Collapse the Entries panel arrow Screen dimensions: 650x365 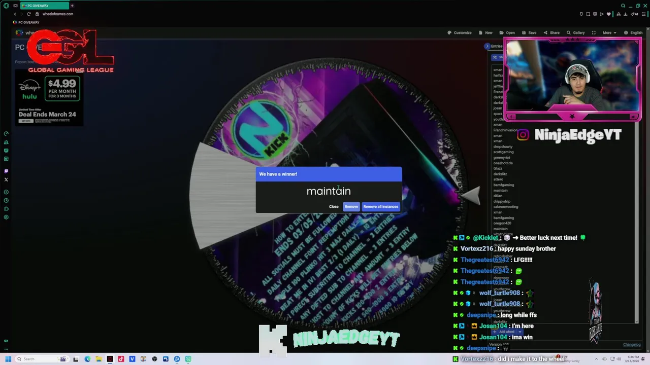[487, 46]
